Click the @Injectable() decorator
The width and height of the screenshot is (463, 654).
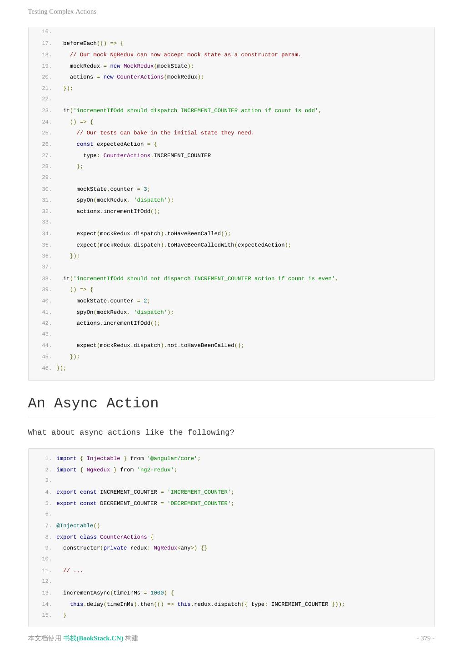point(78,525)
